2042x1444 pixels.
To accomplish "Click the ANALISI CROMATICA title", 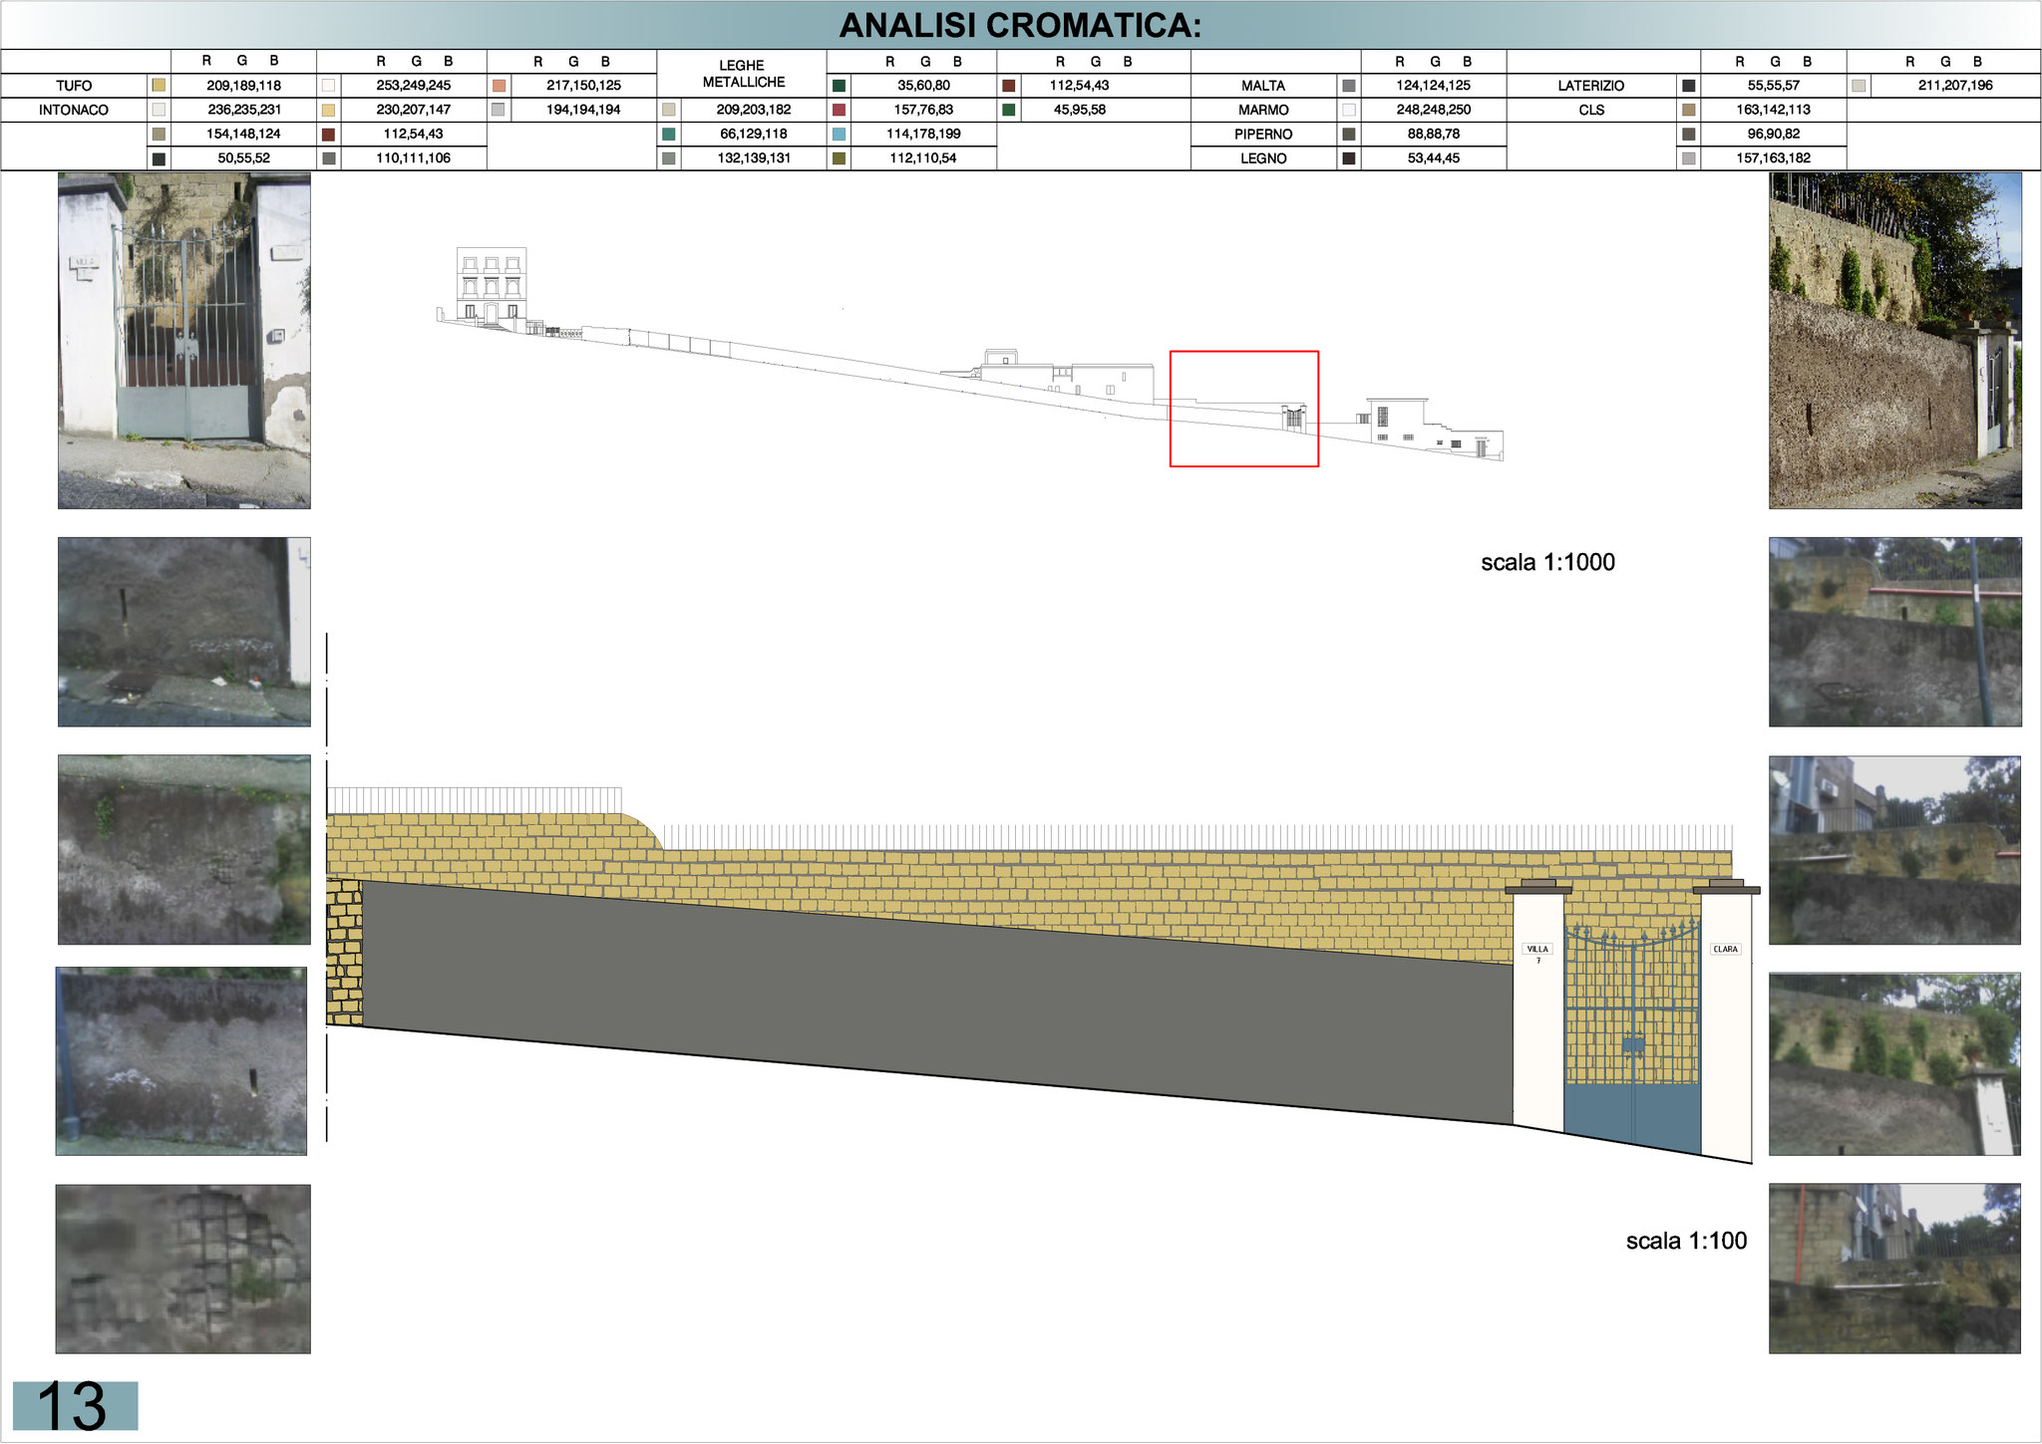I will (x=1020, y=25).
